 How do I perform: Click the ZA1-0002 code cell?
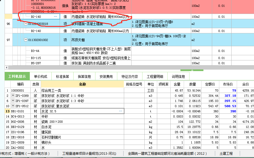pyautogui.click(x=21, y=148)
